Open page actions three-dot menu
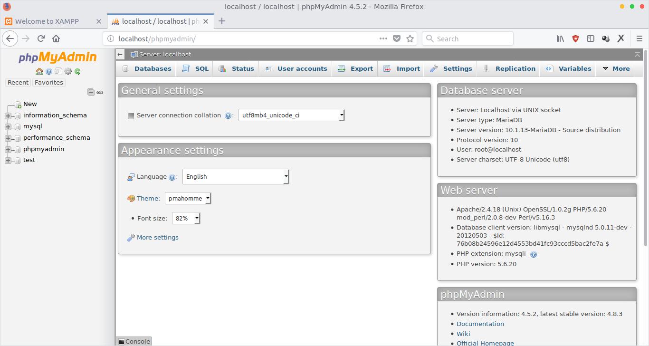The width and height of the screenshot is (649, 346). (383, 38)
